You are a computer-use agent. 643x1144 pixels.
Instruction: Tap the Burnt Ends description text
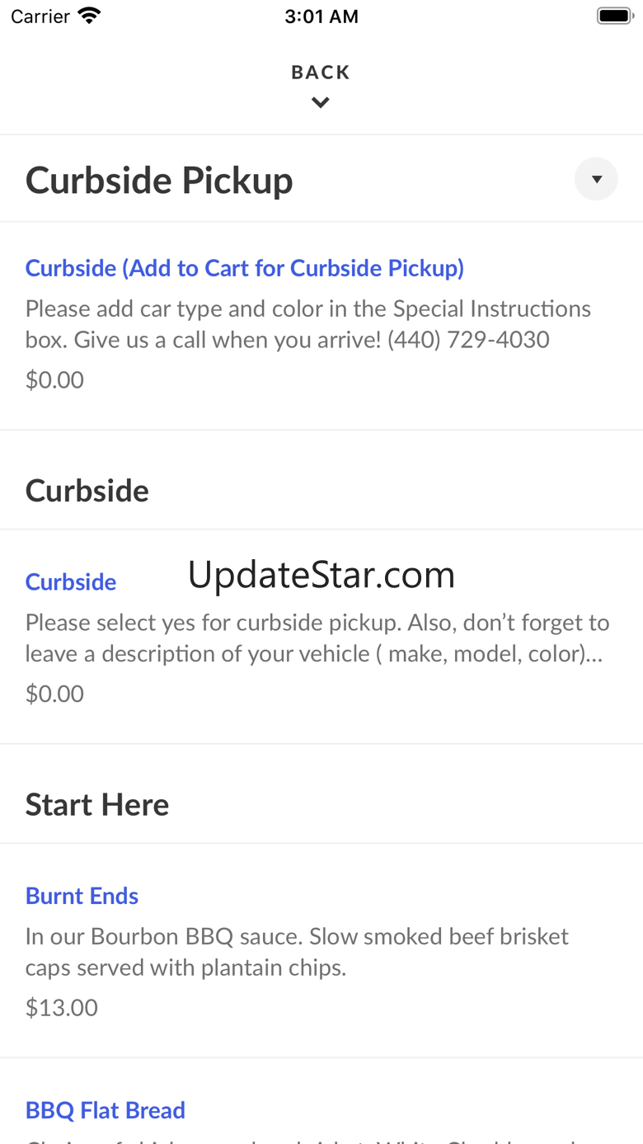click(x=298, y=952)
